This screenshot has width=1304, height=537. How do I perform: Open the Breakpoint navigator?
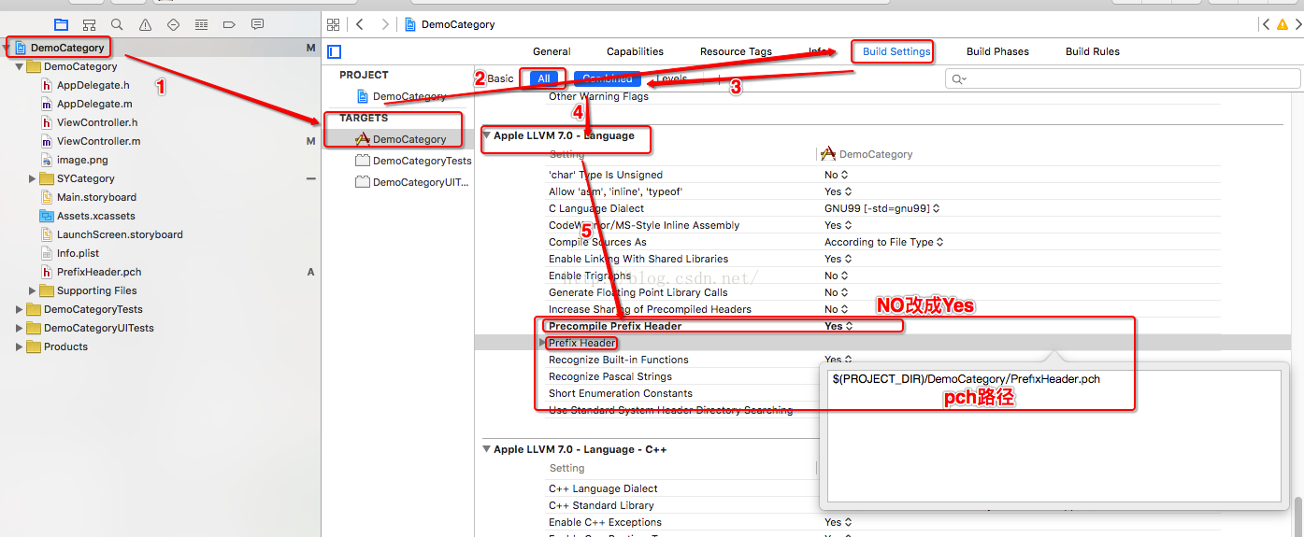click(229, 24)
